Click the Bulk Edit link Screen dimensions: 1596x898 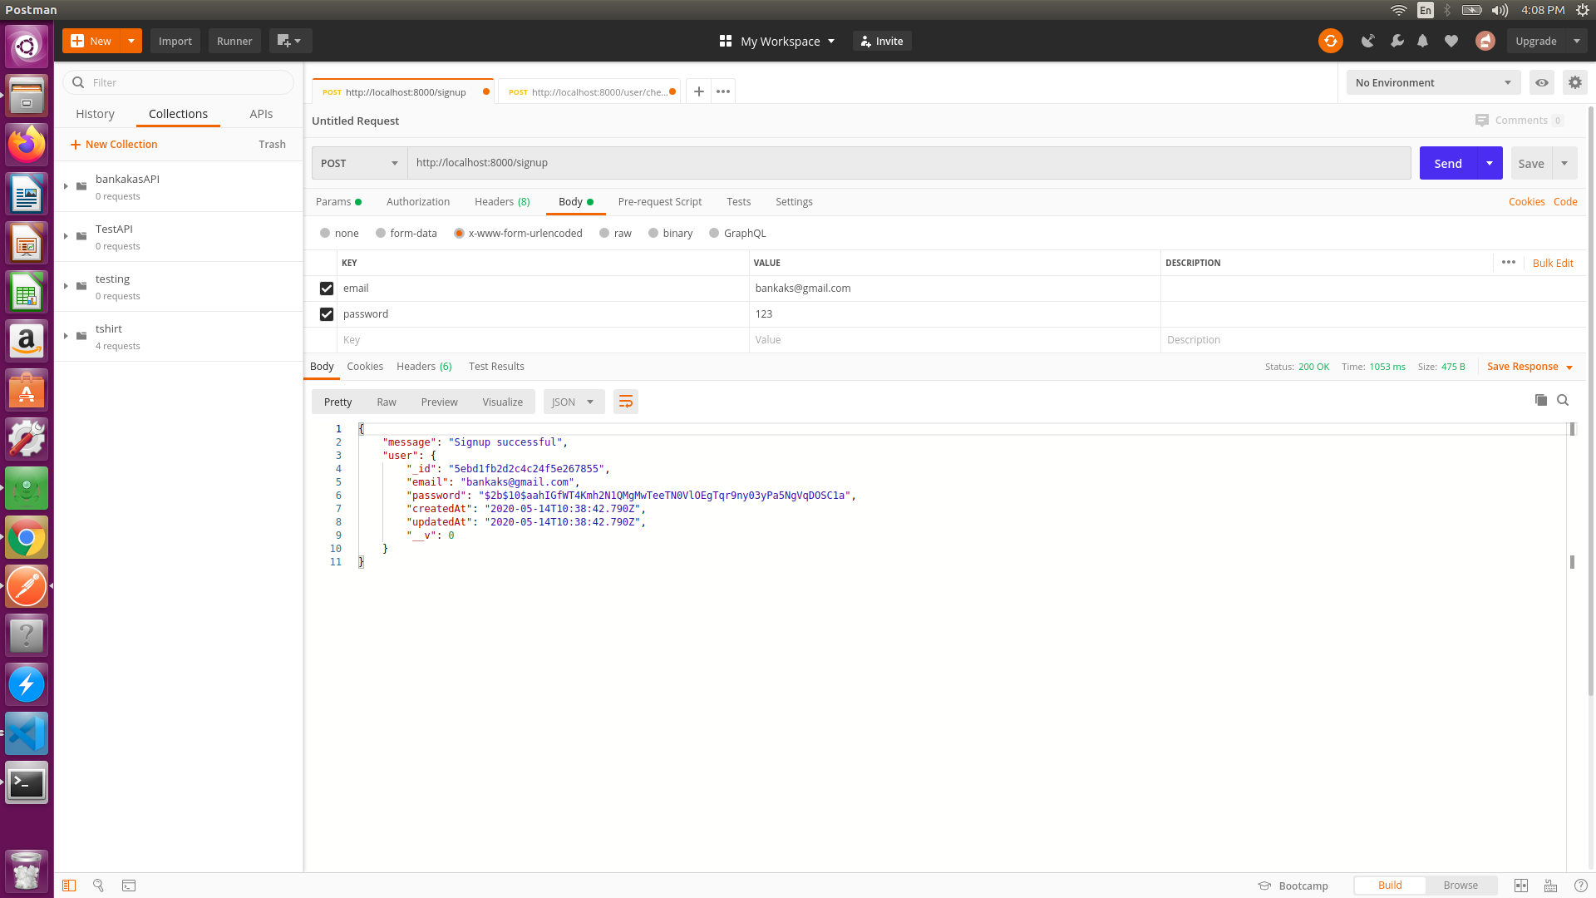pyautogui.click(x=1552, y=264)
